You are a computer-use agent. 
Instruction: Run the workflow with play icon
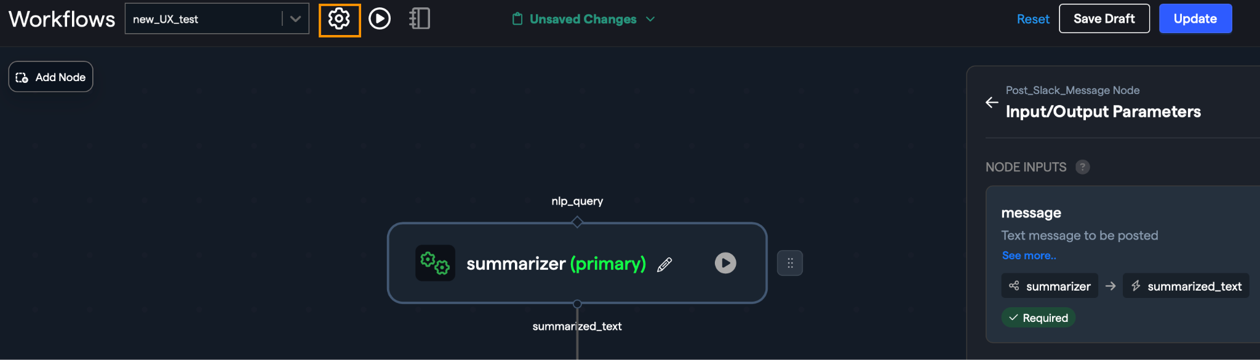pyautogui.click(x=380, y=19)
